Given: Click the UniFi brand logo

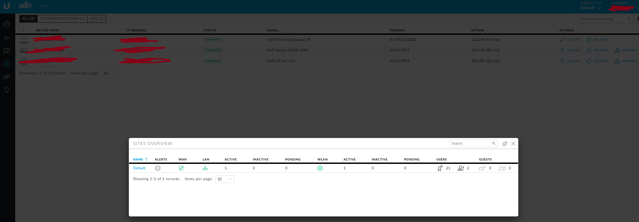Looking at the screenshot, I should (26, 5).
